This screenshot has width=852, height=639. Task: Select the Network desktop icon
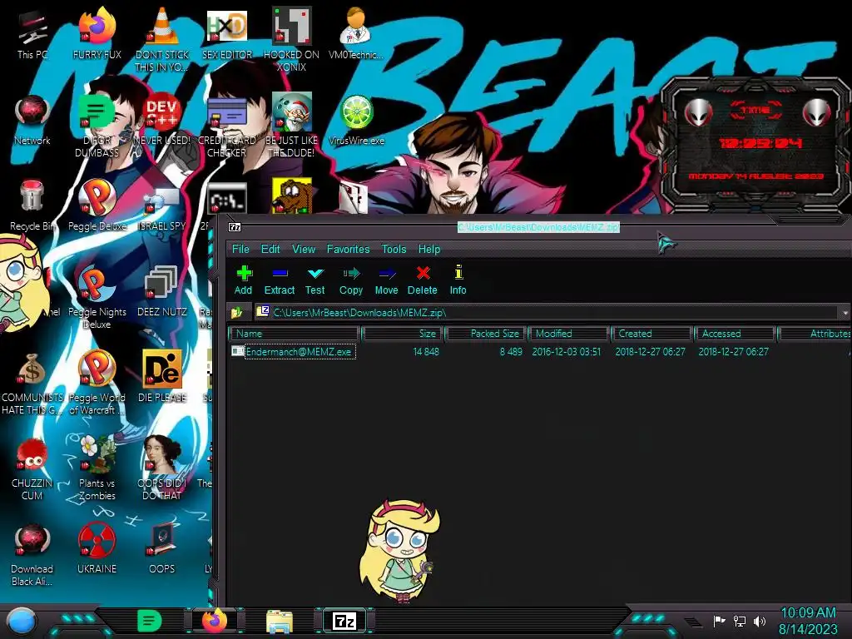pos(32,121)
